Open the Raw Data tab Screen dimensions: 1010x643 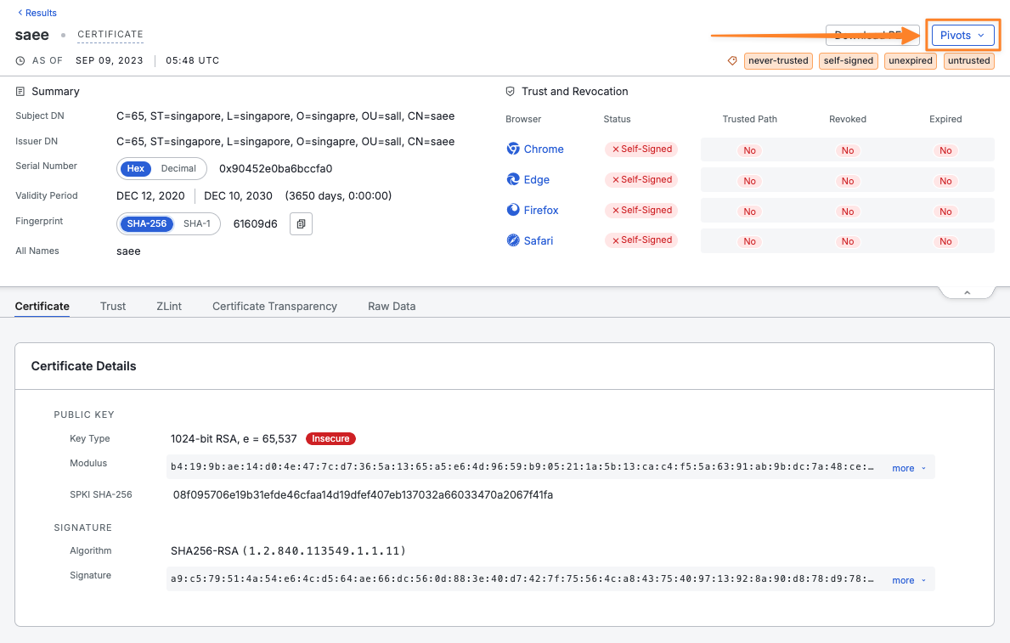(x=392, y=306)
